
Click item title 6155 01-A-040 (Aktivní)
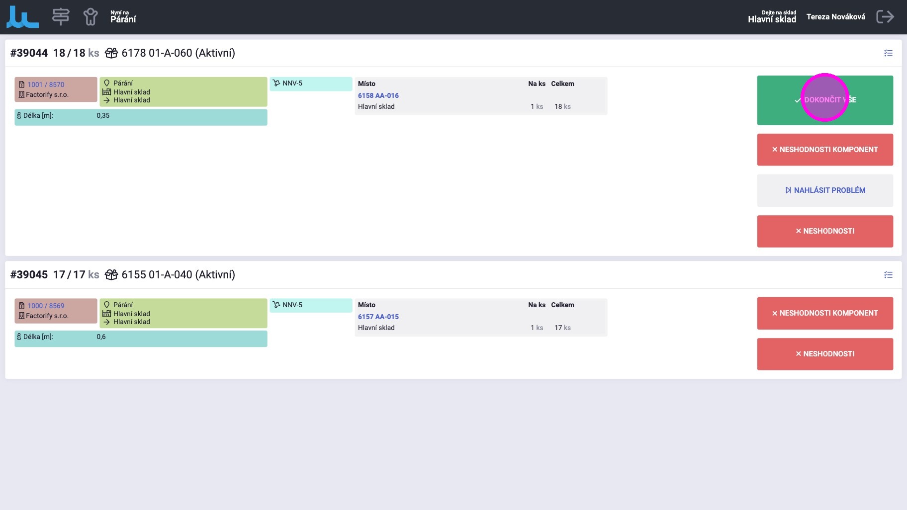[178, 274]
